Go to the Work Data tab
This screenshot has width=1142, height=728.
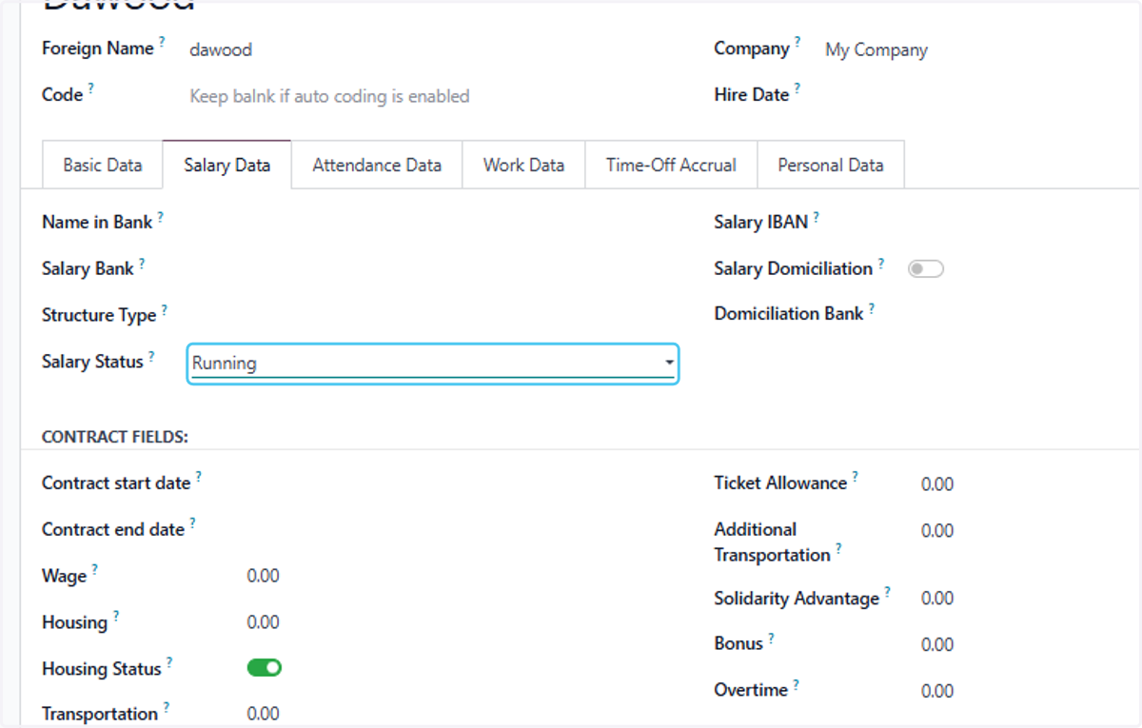click(523, 165)
